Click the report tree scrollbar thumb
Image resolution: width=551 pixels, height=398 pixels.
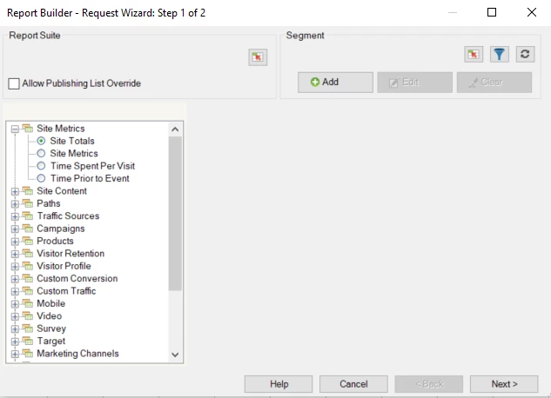pos(175,214)
